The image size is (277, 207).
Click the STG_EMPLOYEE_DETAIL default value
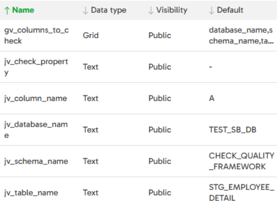[x=241, y=193]
